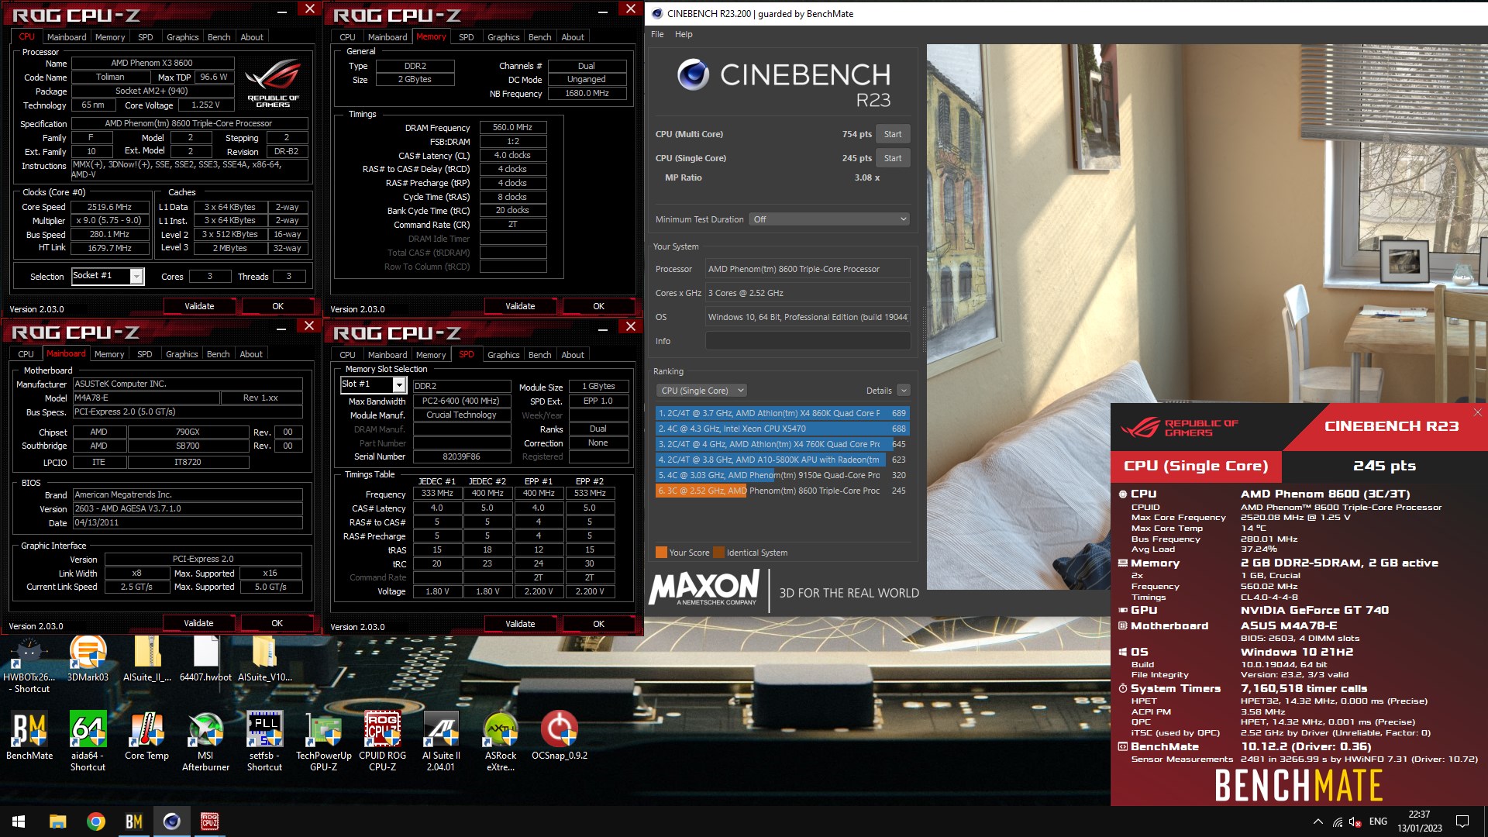Select Graphics tab in the Mainboard window
This screenshot has height=837, width=1488.
click(x=181, y=354)
